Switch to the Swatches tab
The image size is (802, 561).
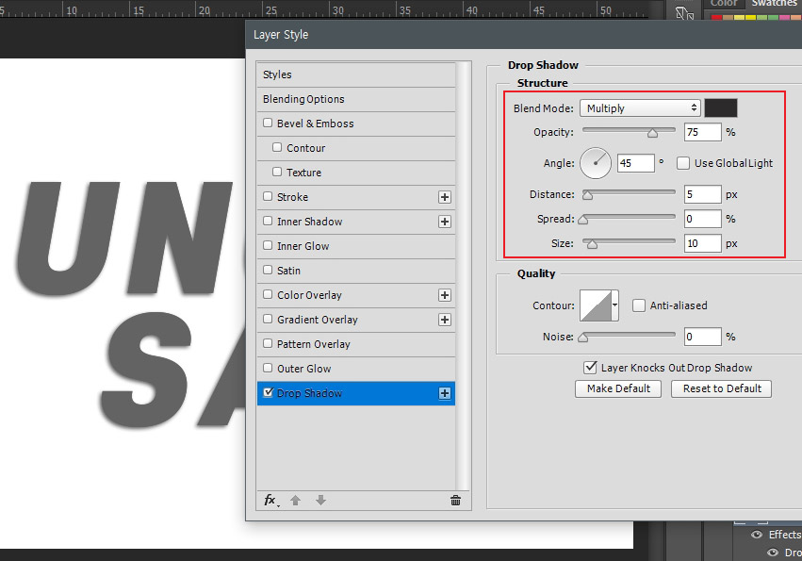pyautogui.click(x=774, y=4)
